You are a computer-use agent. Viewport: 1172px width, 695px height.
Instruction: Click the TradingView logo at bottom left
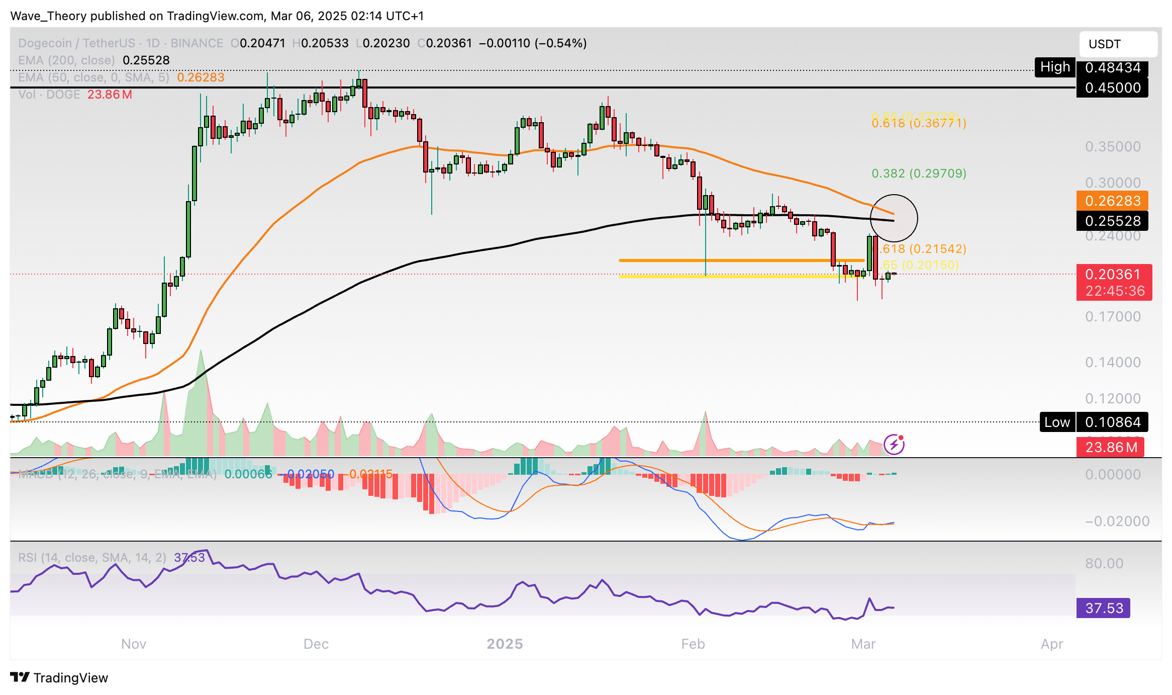(x=59, y=677)
